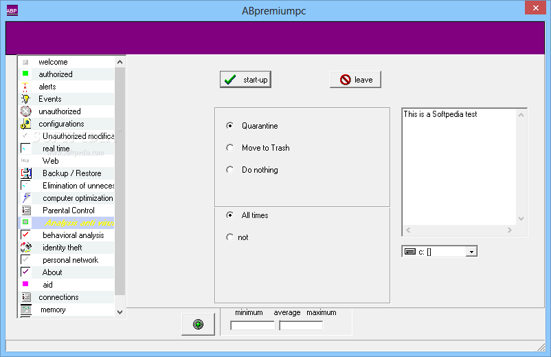Click the welcome icon in sidebar
The width and height of the screenshot is (551, 357).
click(25, 63)
